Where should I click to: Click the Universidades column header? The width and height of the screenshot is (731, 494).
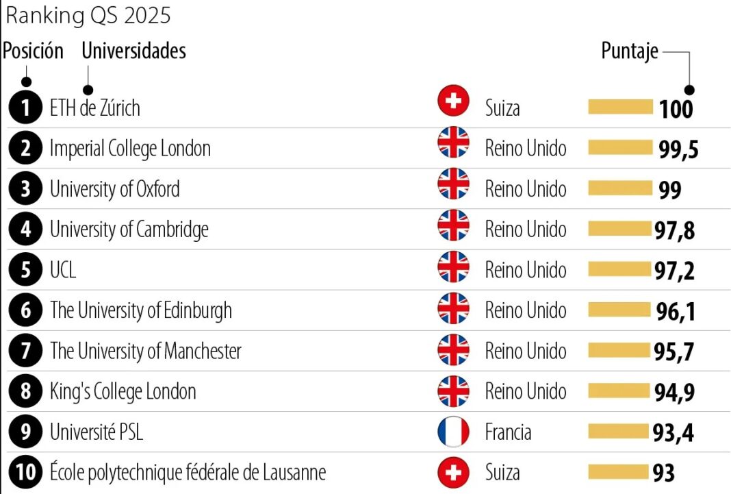133,51
